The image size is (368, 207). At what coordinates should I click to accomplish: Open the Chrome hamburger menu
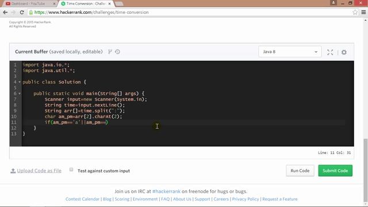coord(363,12)
